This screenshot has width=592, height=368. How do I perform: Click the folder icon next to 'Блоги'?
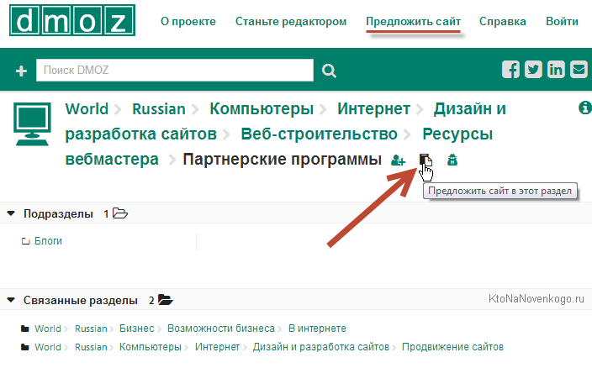(x=26, y=241)
